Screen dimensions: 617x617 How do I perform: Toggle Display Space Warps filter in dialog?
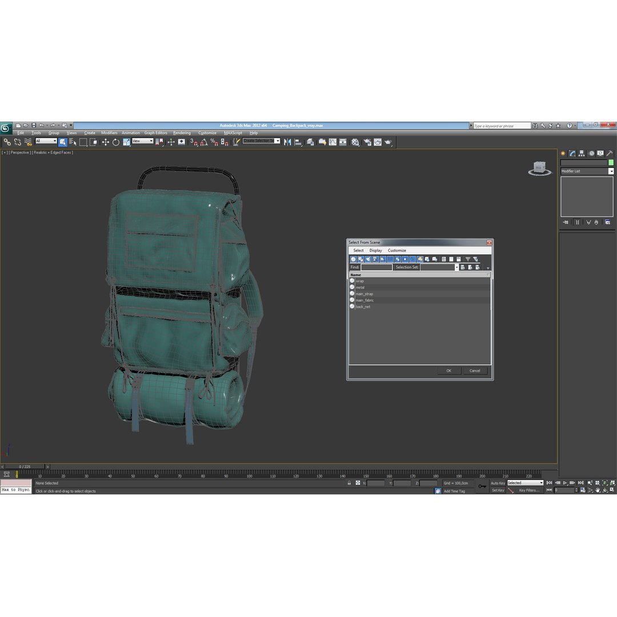390,259
